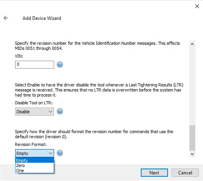Open help for the VIN field
The height and width of the screenshot is (181, 203).
(60, 65)
